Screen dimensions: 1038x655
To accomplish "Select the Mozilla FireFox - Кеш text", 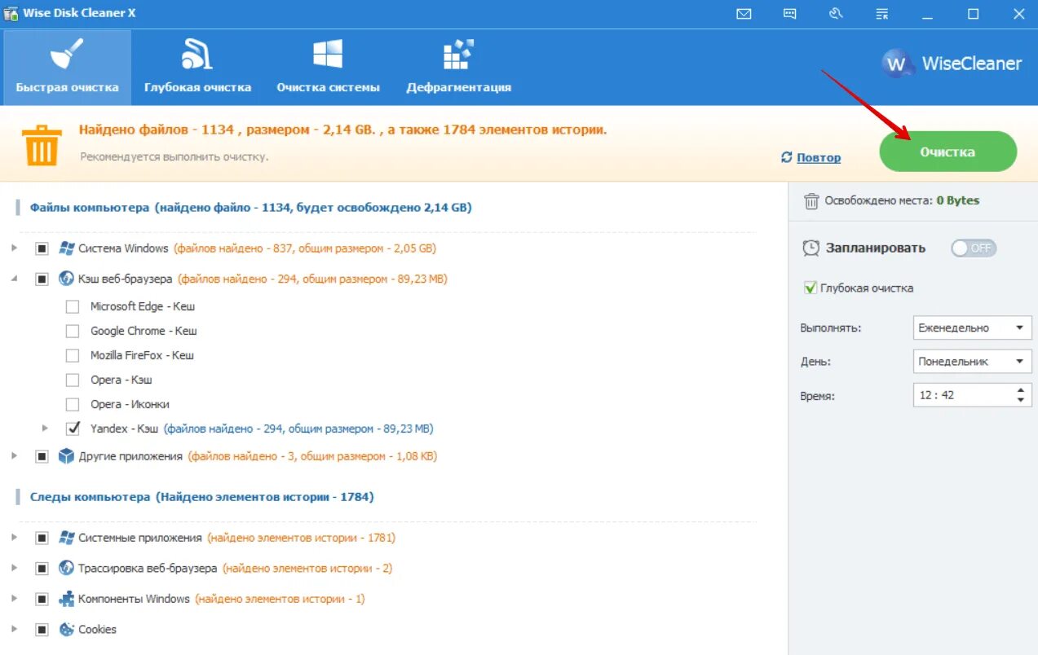I will (x=142, y=355).
